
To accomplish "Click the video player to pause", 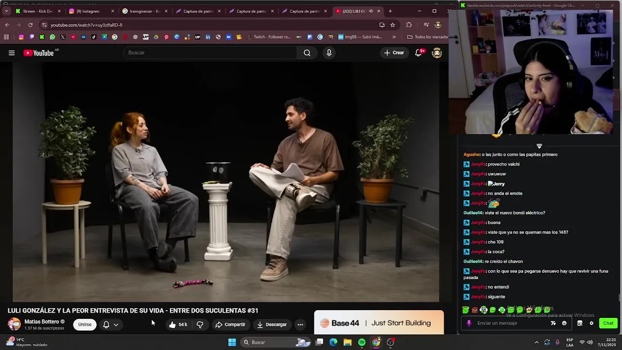I will [225, 182].
